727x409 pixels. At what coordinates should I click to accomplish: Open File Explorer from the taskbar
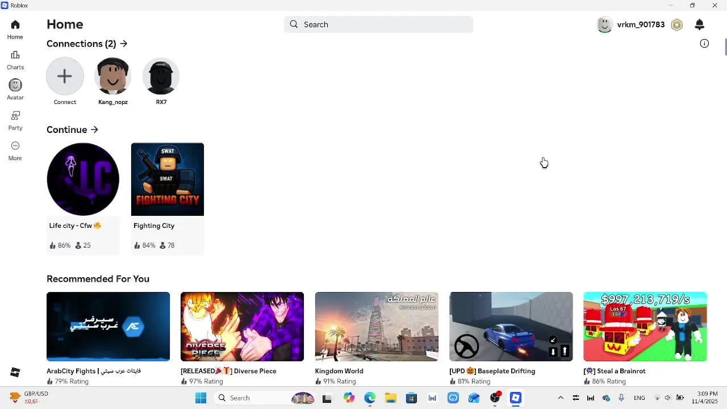click(390, 398)
